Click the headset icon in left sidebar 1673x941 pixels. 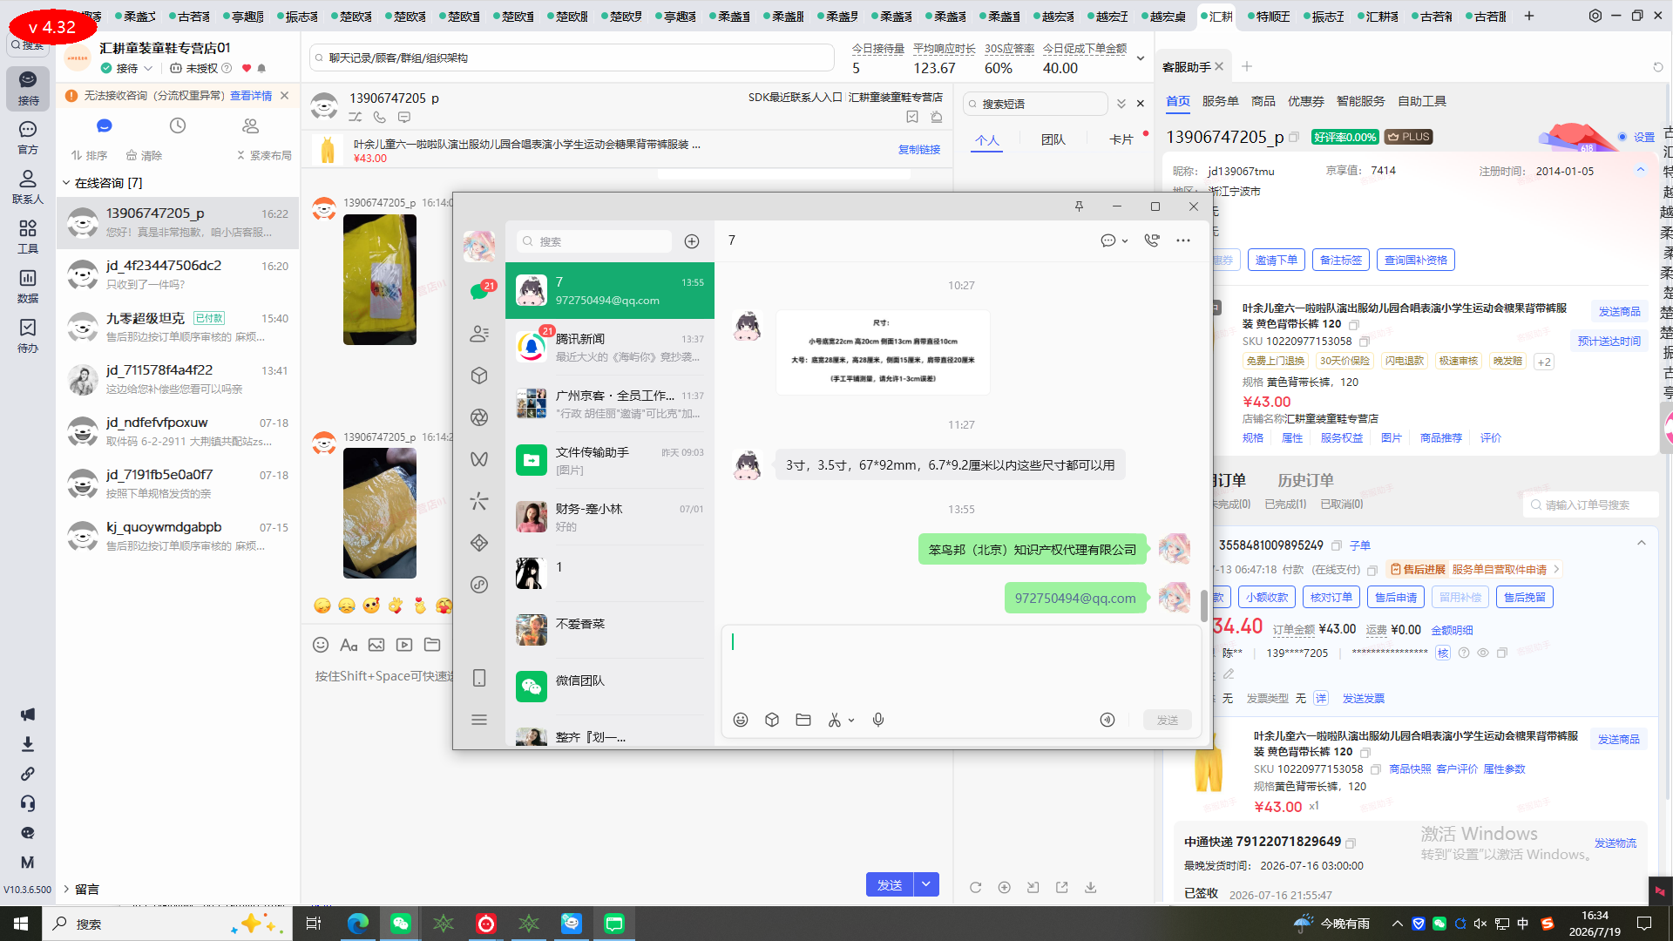28,803
